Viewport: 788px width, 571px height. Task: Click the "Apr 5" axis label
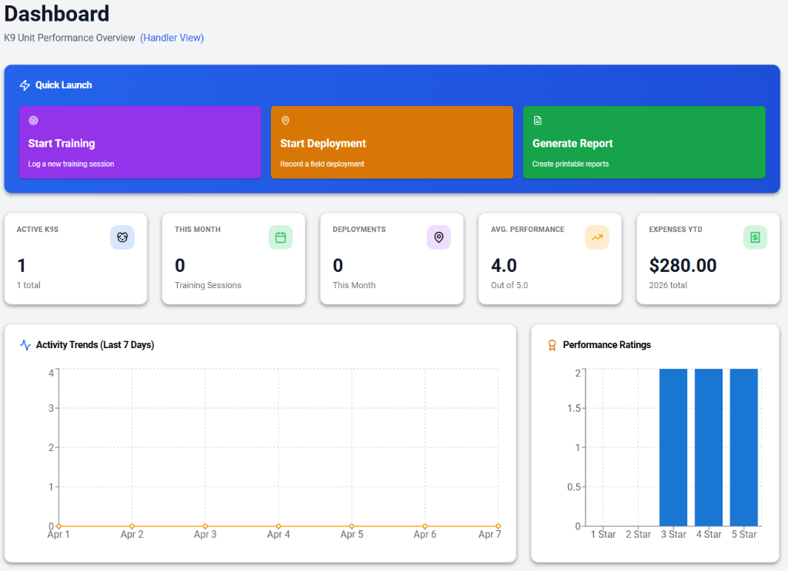pyautogui.click(x=352, y=534)
